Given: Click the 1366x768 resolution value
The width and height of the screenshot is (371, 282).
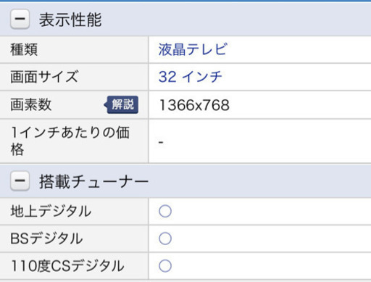Looking at the screenshot, I should pos(194,105).
